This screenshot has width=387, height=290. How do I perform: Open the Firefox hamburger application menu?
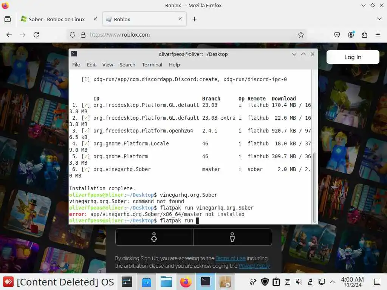378,35
